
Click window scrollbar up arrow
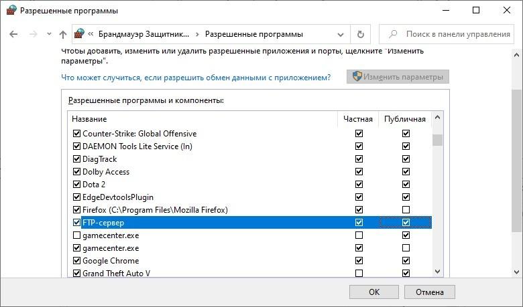click(517, 55)
